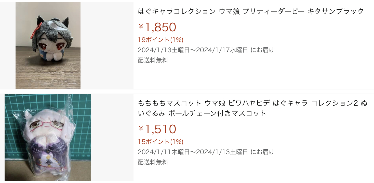
Task: Click the yen symbol beside 1,510
Action: (141, 128)
